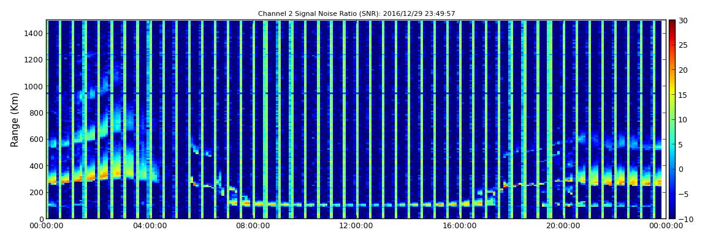Click the 600 range tick label
Image resolution: width=705 pixels, height=249 pixels.
[36, 139]
